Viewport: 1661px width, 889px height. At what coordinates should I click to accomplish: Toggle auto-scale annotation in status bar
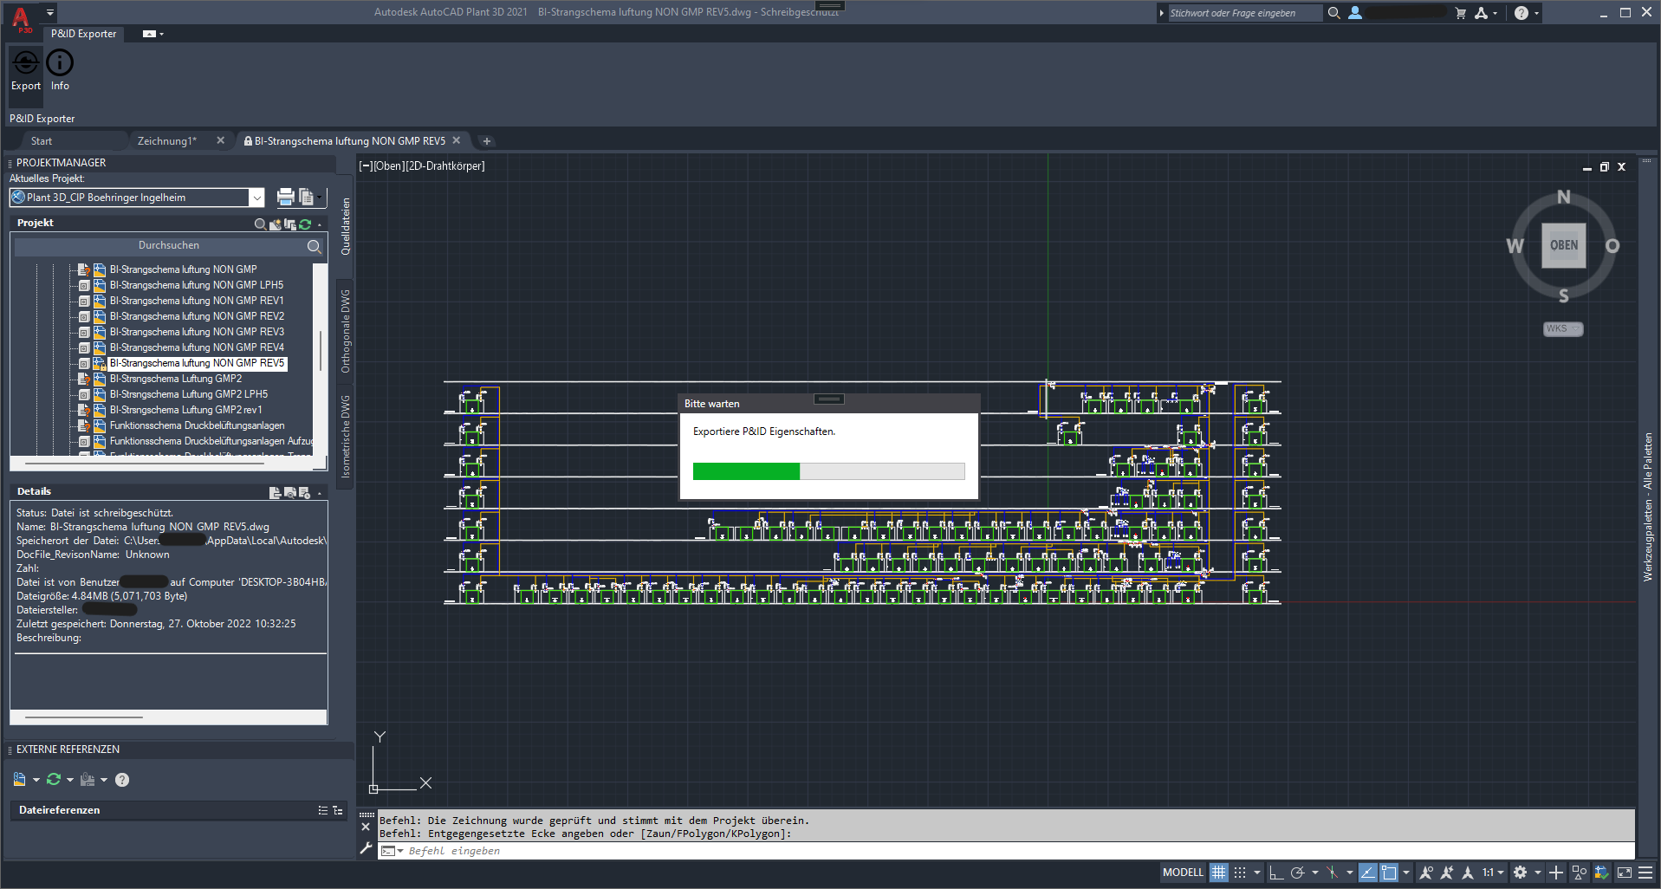point(1447,873)
